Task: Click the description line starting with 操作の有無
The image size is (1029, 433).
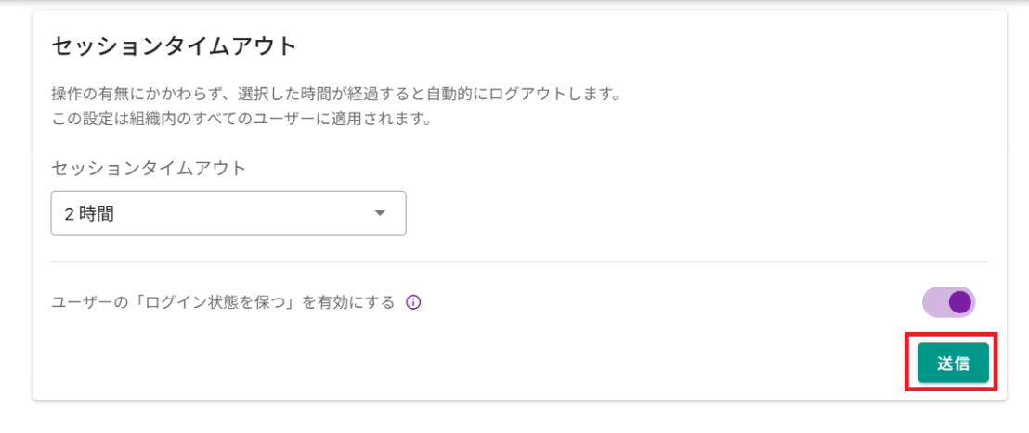Action: (x=334, y=96)
